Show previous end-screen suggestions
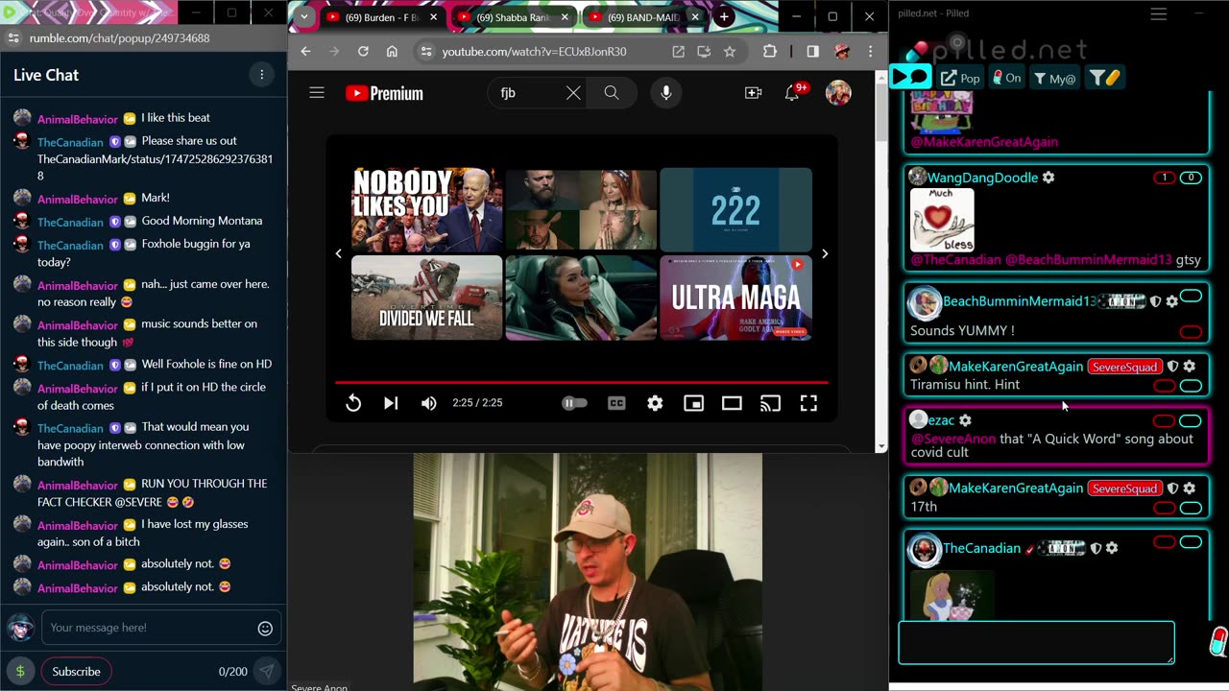The width and height of the screenshot is (1229, 691). pos(338,253)
